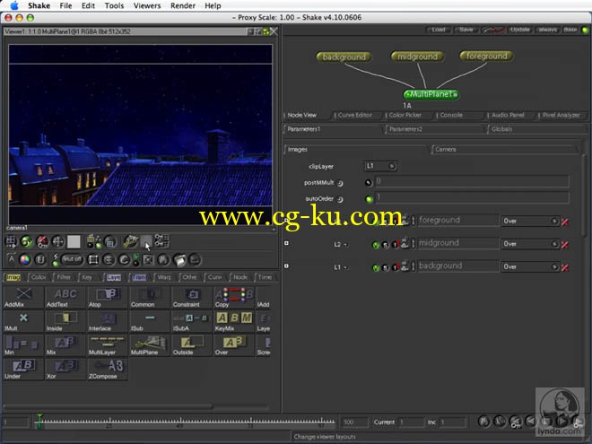Insert the Under node
This screenshot has height=444, width=592.
[23, 369]
